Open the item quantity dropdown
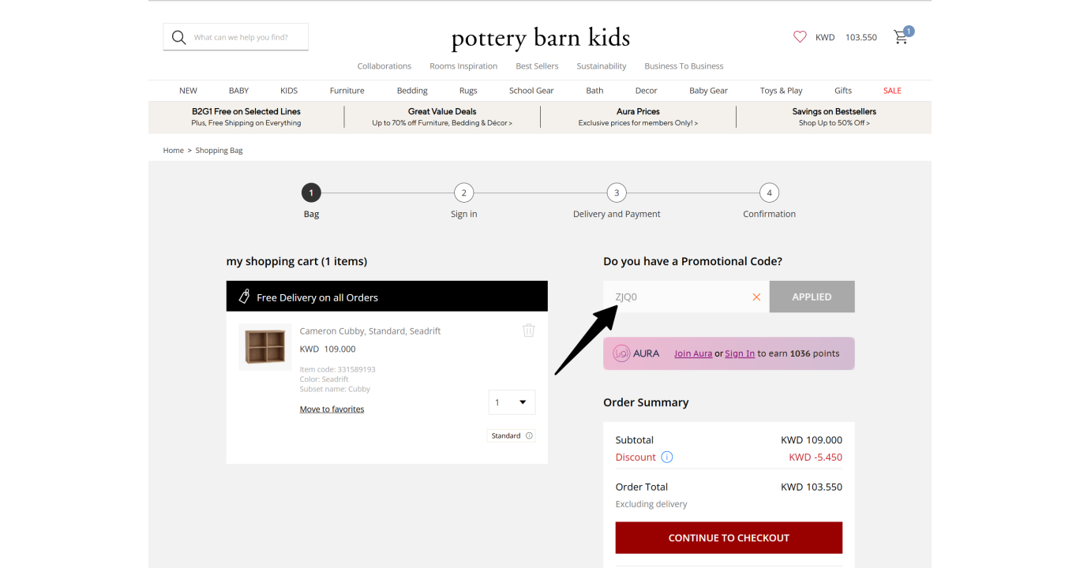Viewport: 1080px width, 568px height. [x=512, y=402]
